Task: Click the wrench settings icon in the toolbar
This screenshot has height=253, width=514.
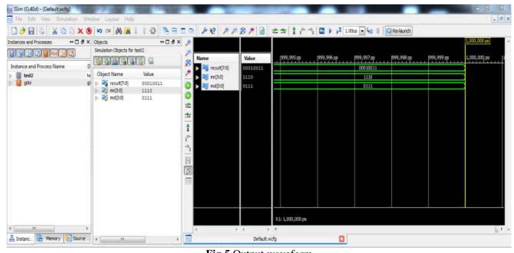Action: pyautogui.click(x=204, y=31)
